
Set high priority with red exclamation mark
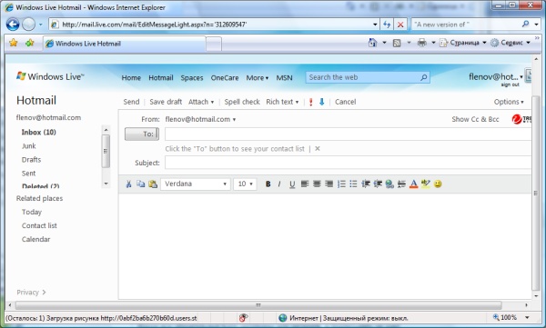pos(310,102)
